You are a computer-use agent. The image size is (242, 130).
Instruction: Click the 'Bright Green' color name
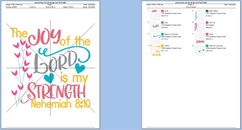[214, 11]
